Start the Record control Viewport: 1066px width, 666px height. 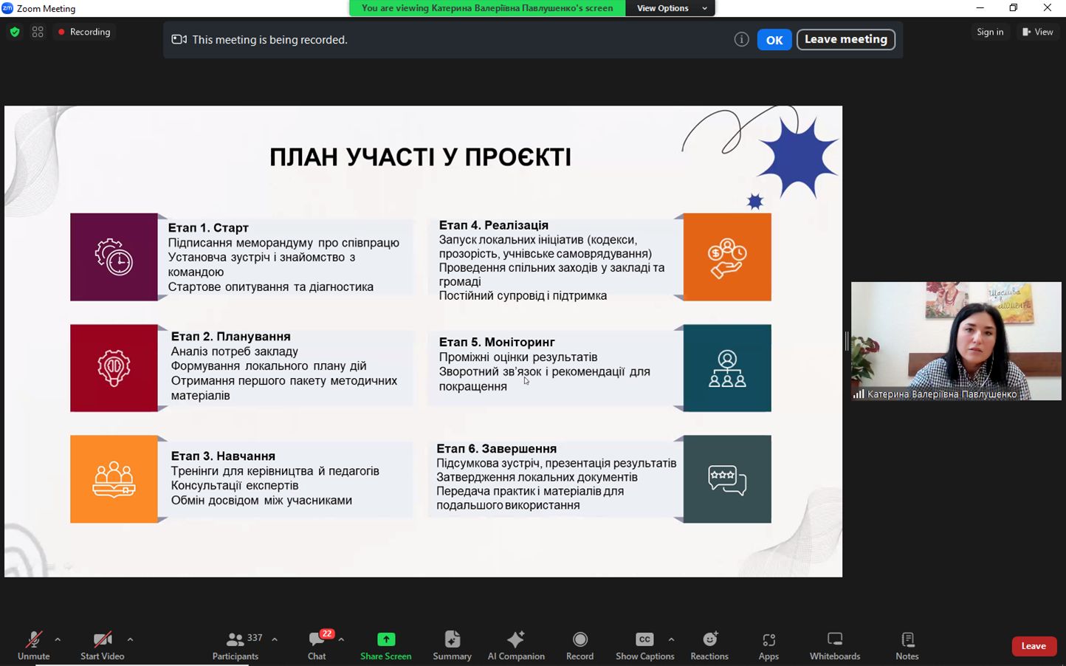580,645
